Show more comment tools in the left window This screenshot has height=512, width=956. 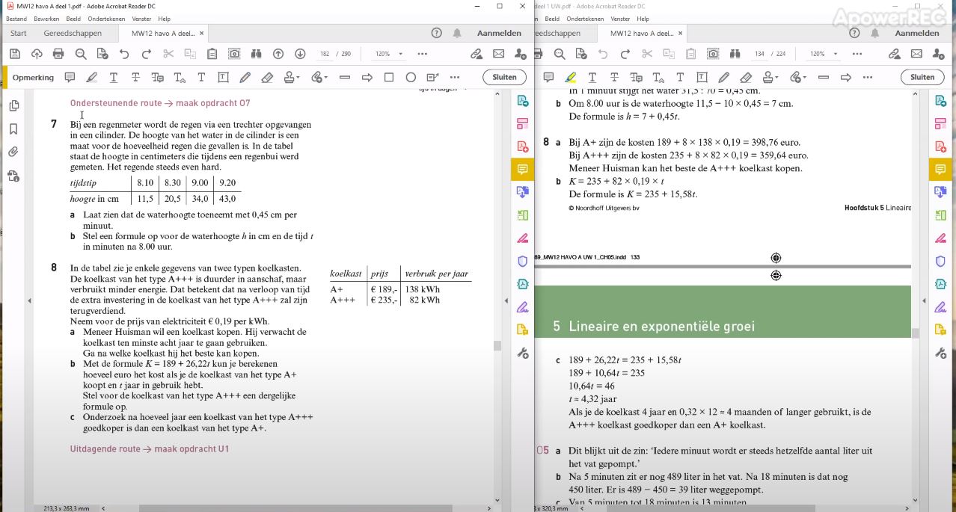[x=455, y=77]
